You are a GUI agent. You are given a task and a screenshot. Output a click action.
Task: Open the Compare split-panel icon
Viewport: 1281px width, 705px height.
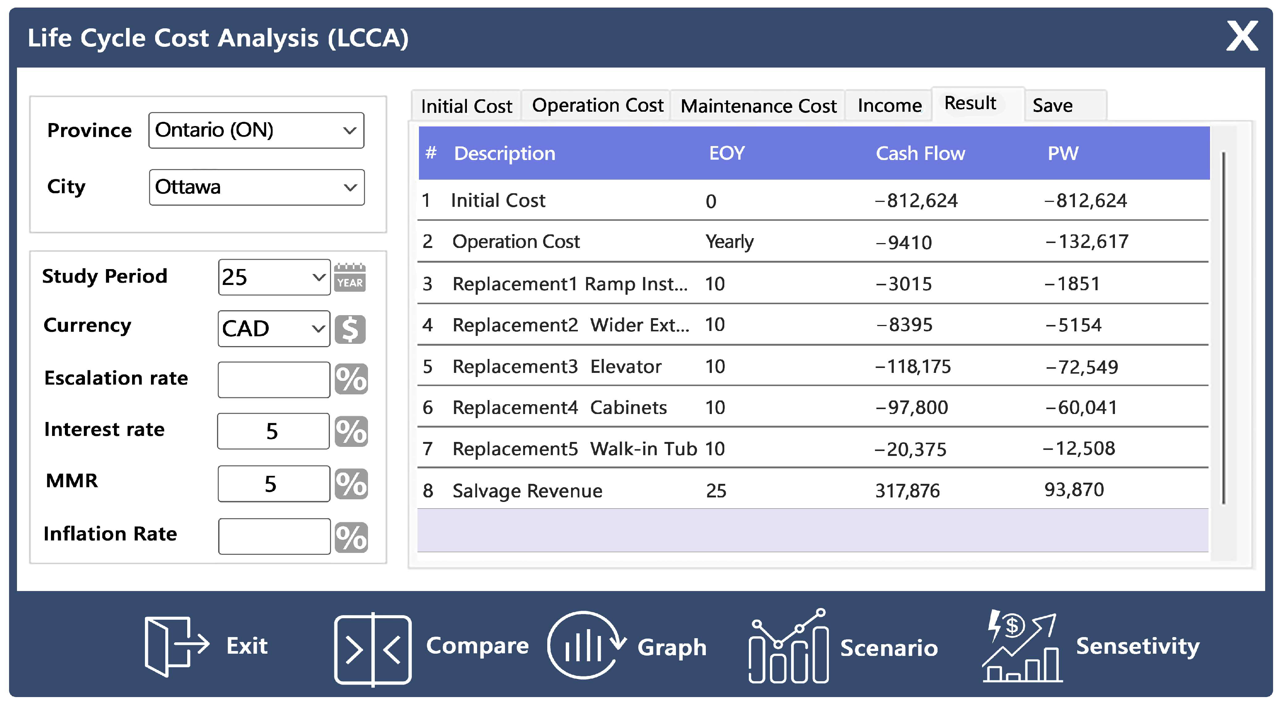(373, 649)
